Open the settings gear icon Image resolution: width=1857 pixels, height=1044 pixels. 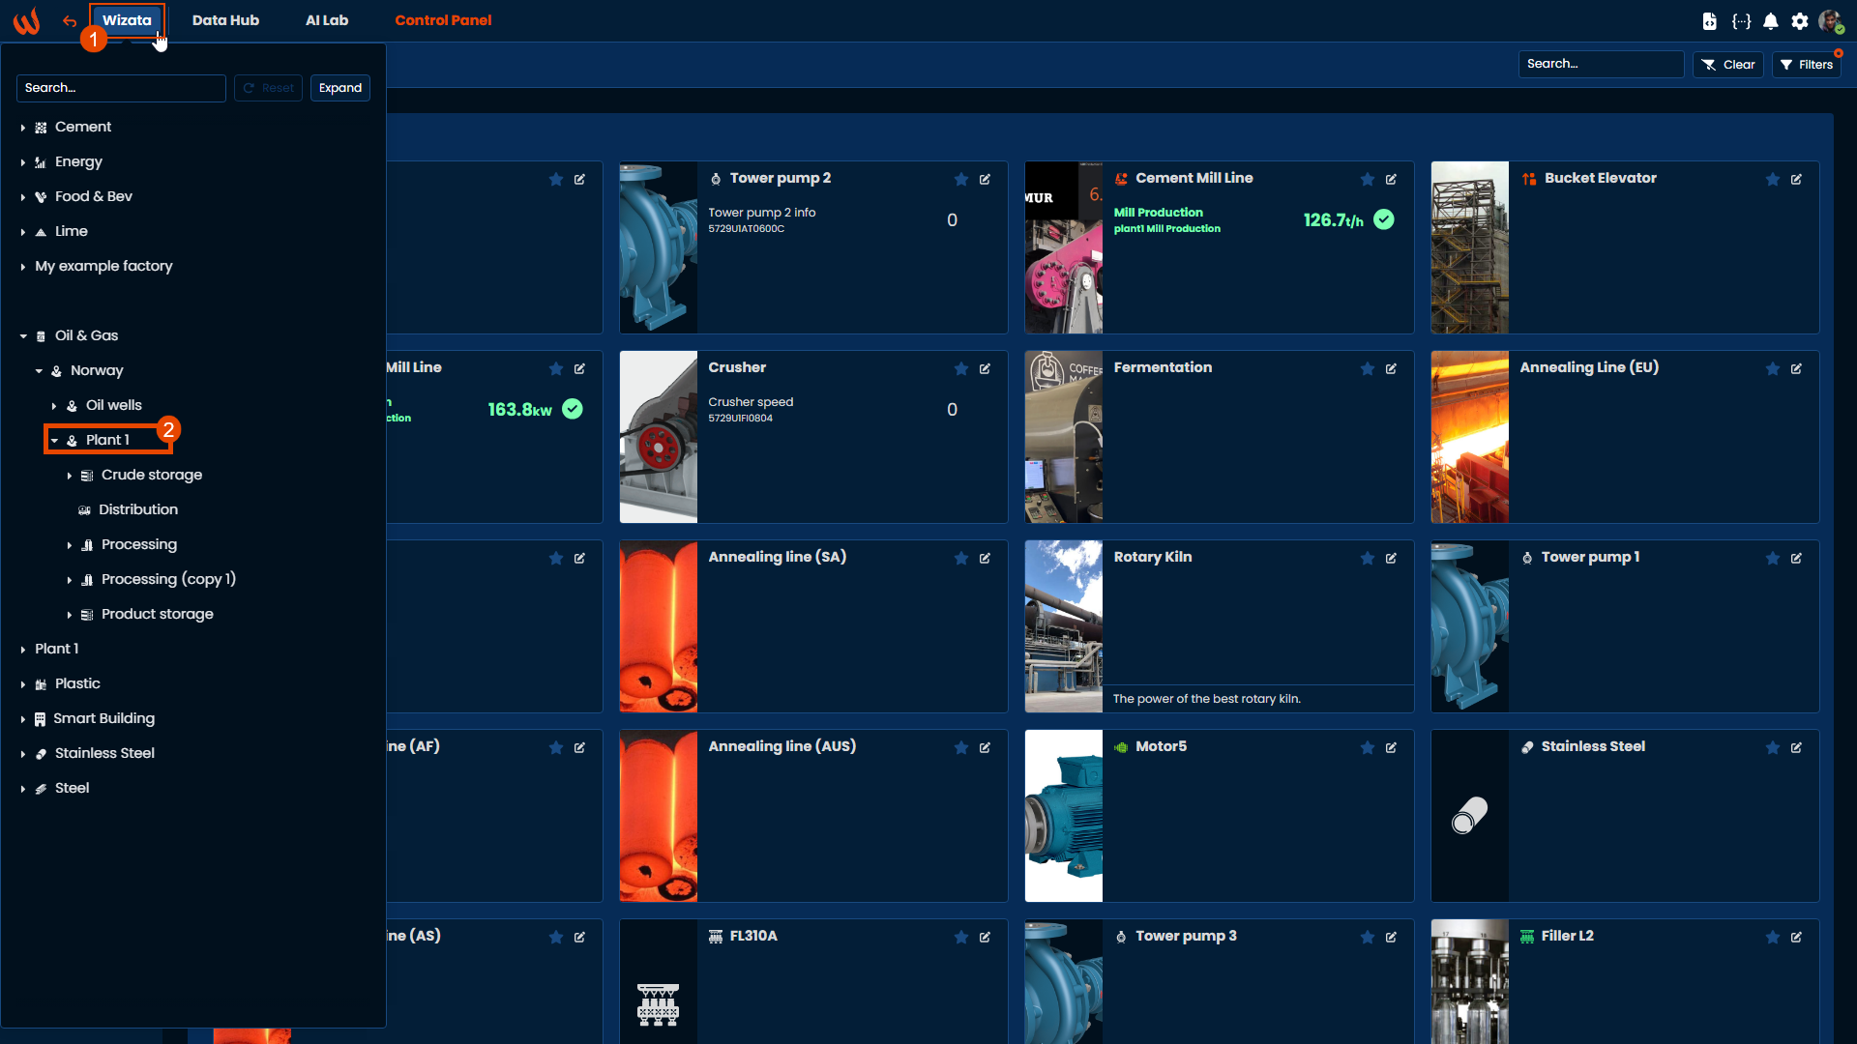tap(1799, 21)
